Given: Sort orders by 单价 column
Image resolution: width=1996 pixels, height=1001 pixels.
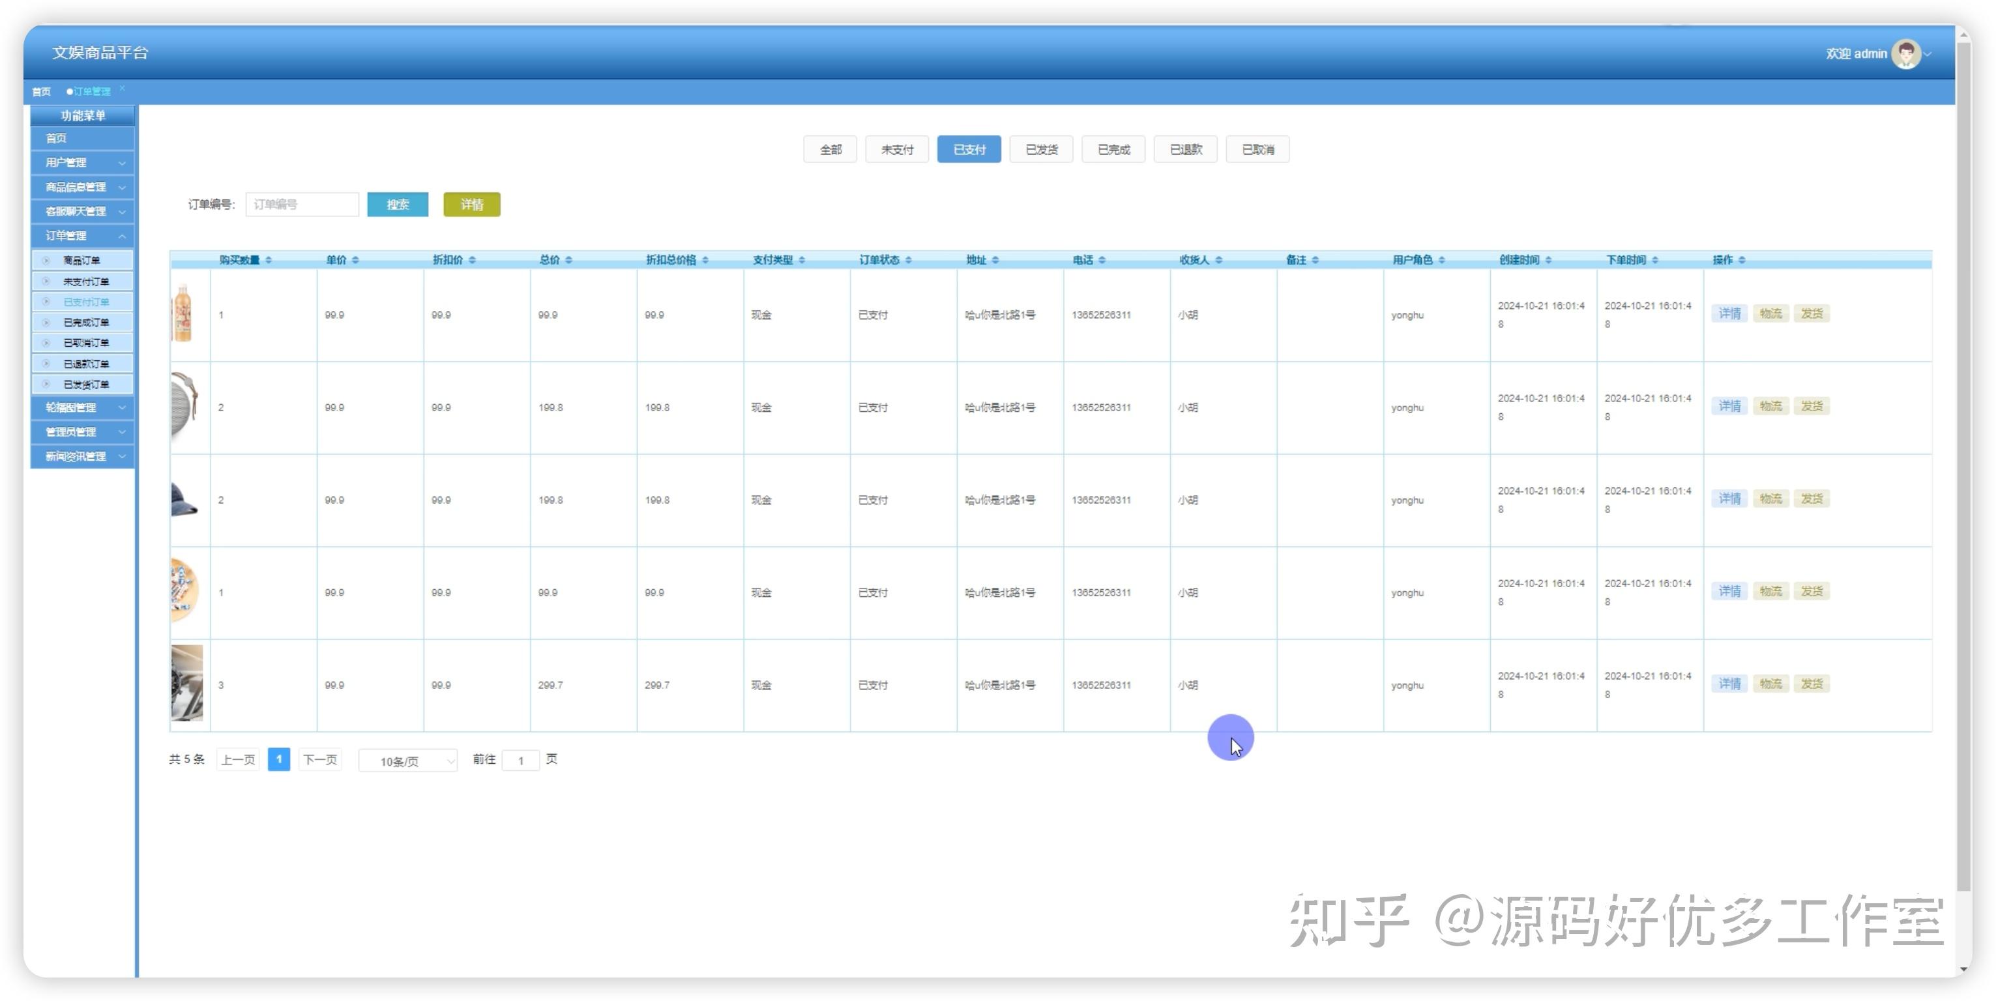Looking at the screenshot, I should click(357, 260).
